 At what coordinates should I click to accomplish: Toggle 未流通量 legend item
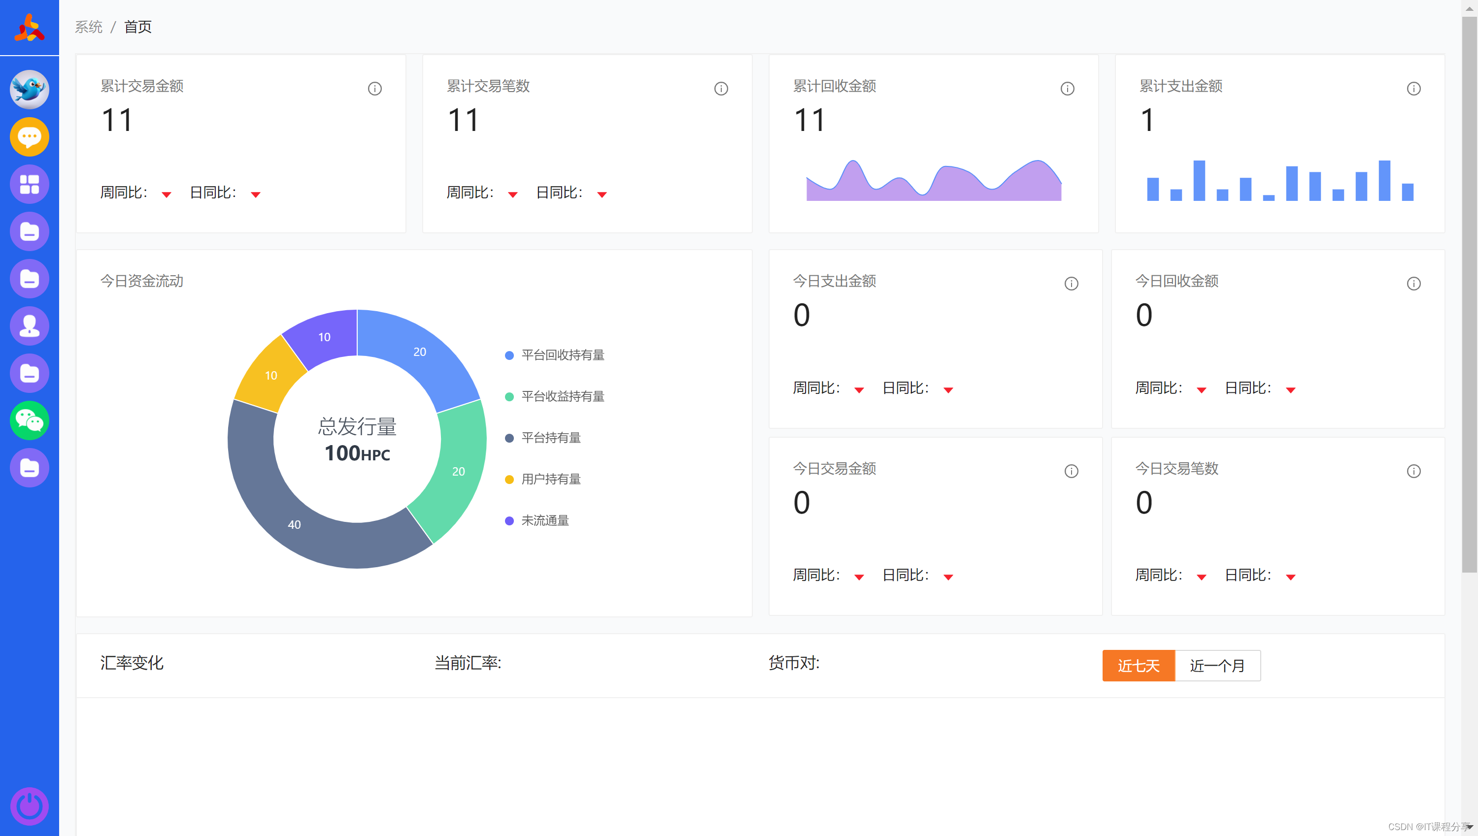coord(544,521)
